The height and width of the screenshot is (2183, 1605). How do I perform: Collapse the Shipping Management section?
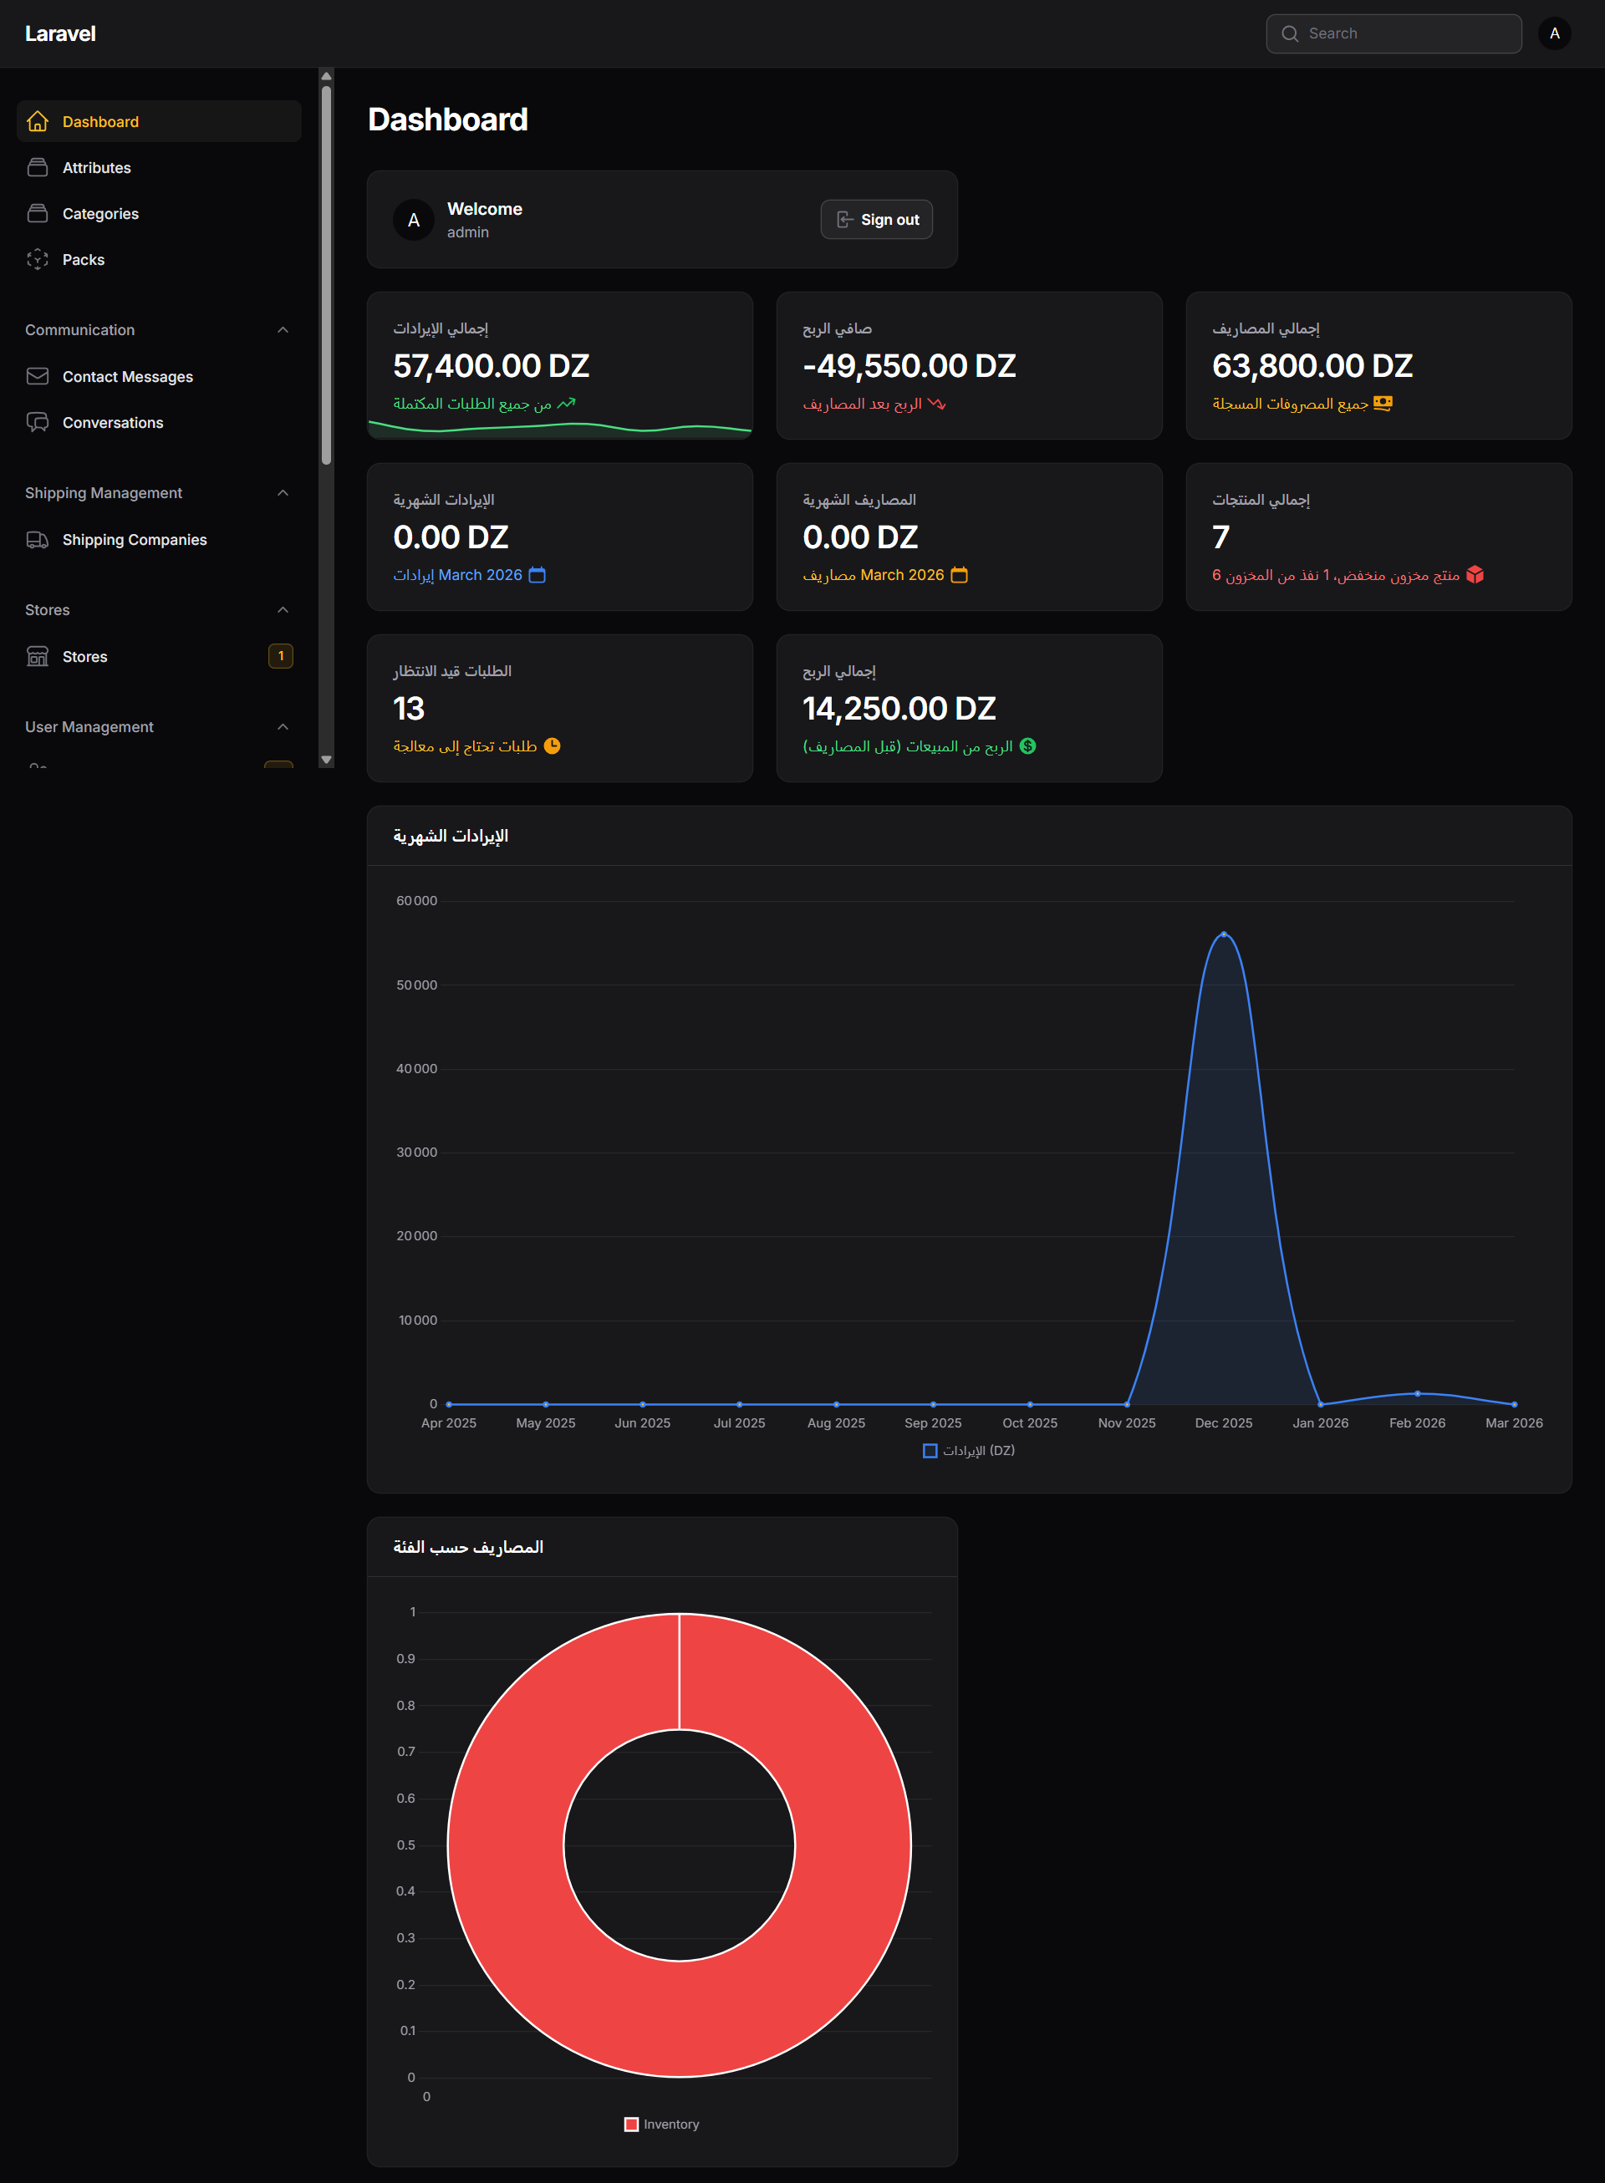point(283,492)
